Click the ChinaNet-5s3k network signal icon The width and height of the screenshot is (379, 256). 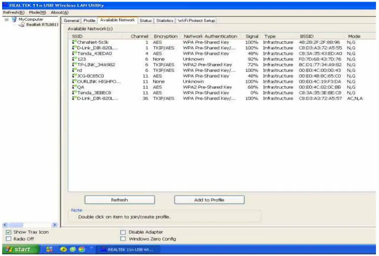click(74, 42)
